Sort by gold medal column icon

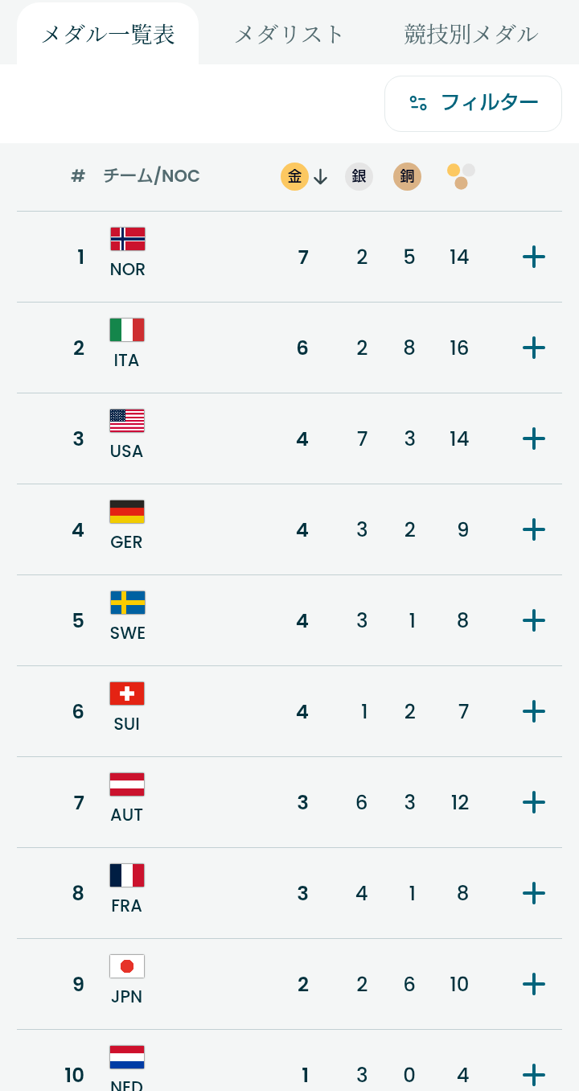(295, 176)
